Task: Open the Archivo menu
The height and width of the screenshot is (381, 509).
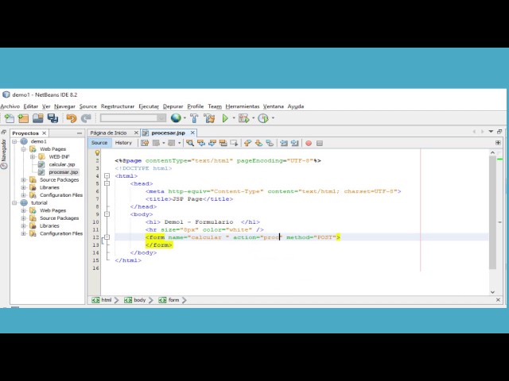Action: (x=10, y=106)
